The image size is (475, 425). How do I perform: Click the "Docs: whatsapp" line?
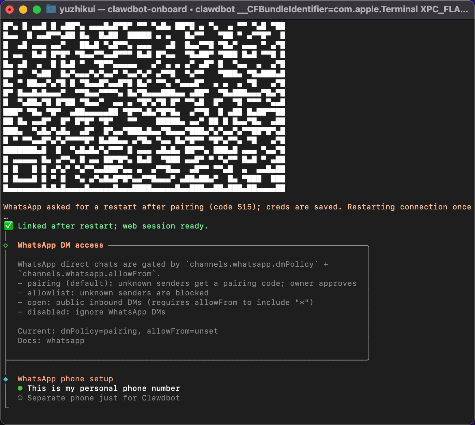coord(51,340)
